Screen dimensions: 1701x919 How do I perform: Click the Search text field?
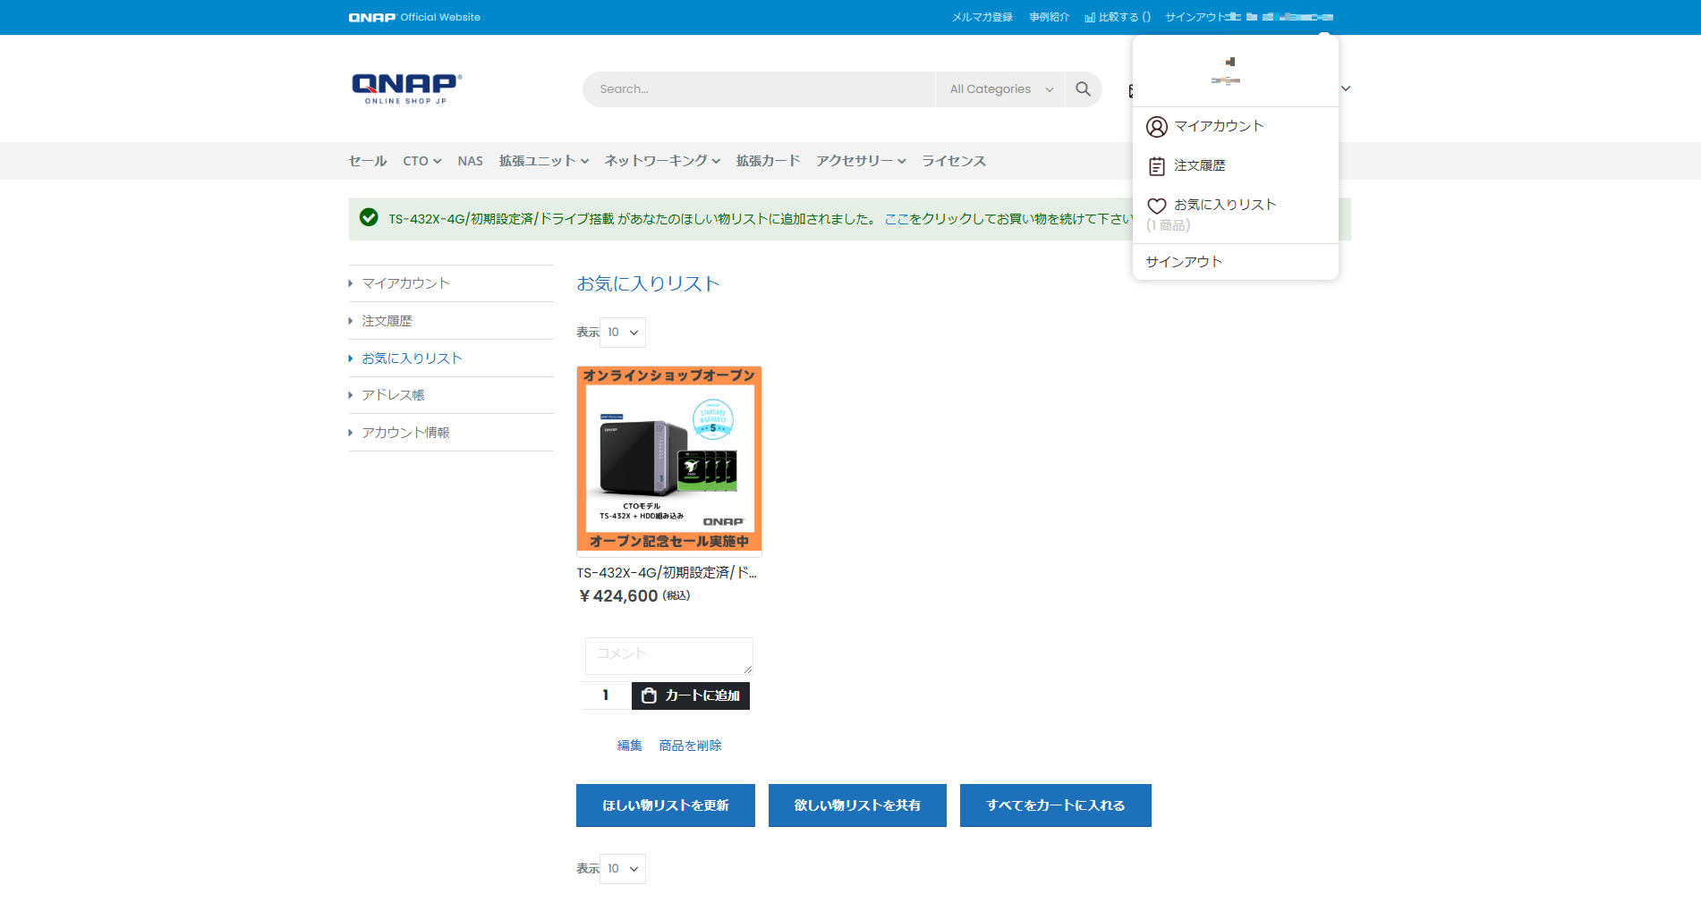pos(759,89)
